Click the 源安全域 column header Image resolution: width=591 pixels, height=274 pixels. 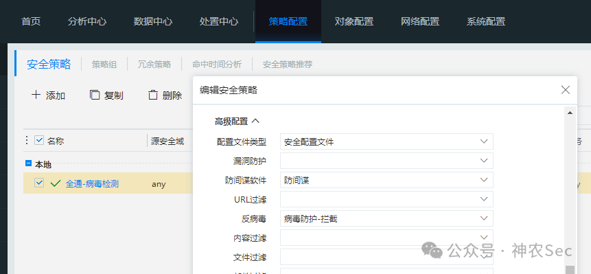point(167,141)
